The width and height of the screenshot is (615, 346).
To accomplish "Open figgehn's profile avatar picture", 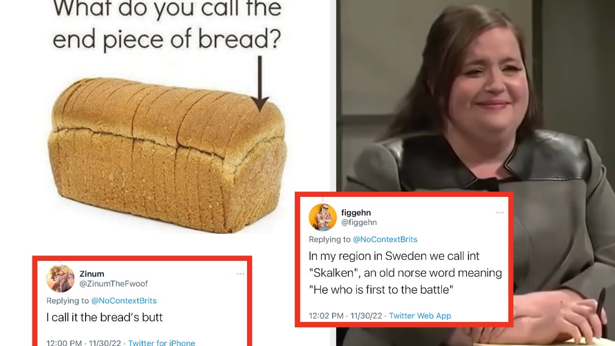I will tap(322, 217).
